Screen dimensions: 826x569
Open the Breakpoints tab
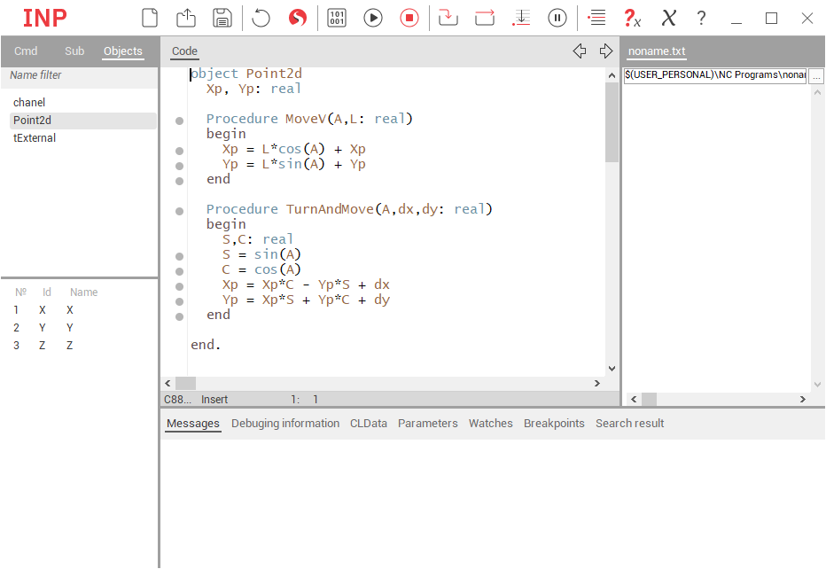coord(554,424)
